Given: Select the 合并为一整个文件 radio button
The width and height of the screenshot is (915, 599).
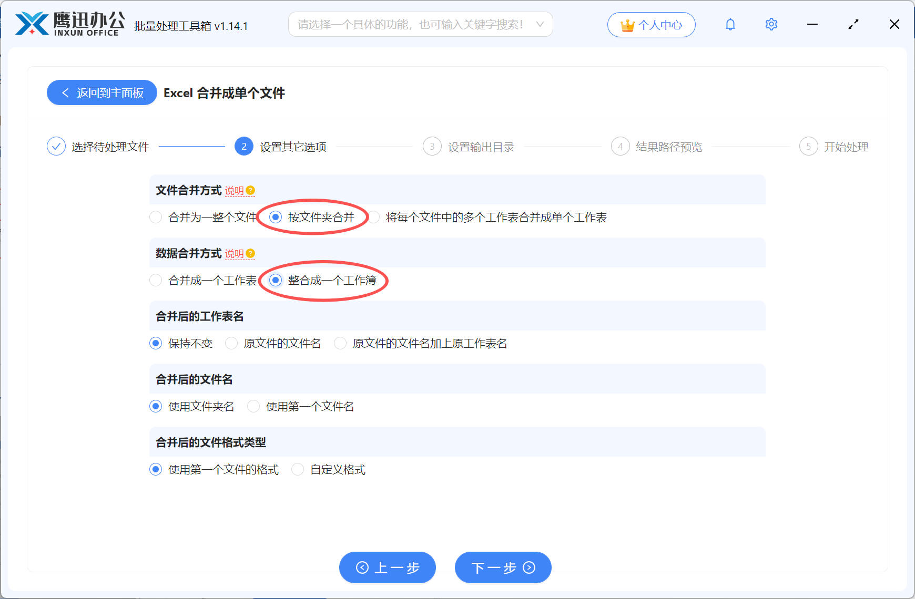Looking at the screenshot, I should click(x=156, y=217).
